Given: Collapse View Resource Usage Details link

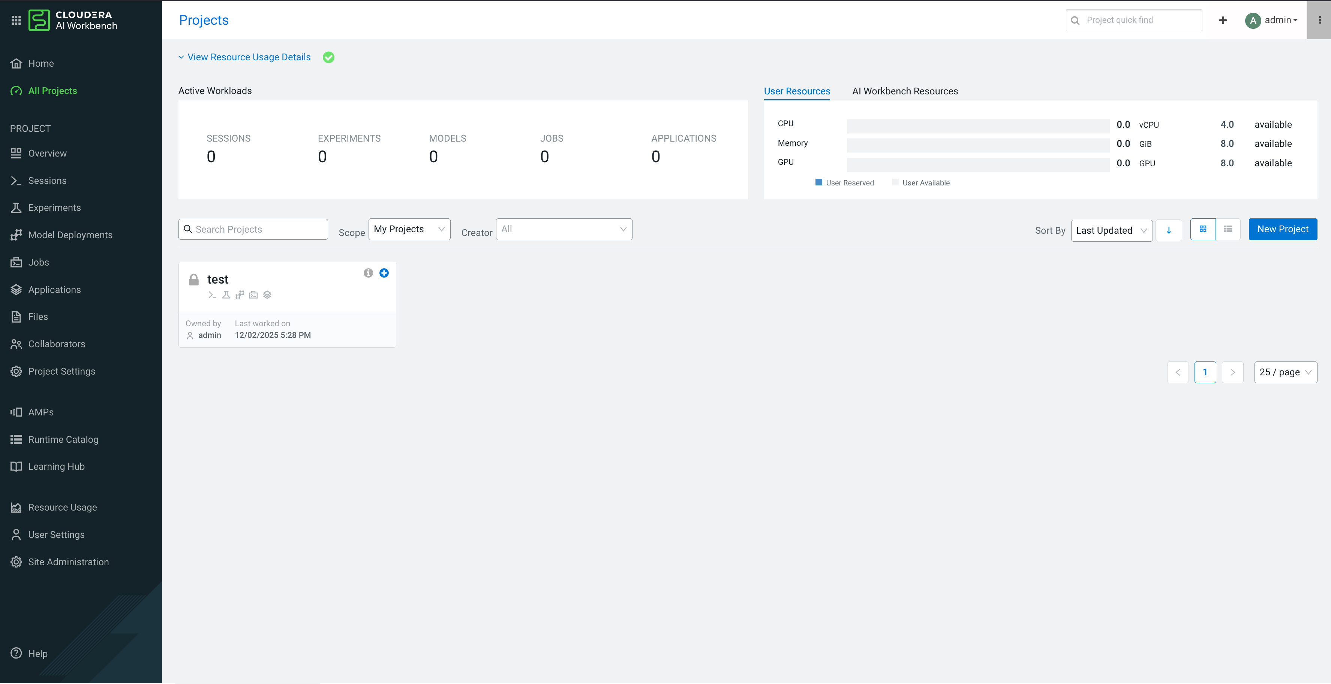Looking at the screenshot, I should (249, 57).
